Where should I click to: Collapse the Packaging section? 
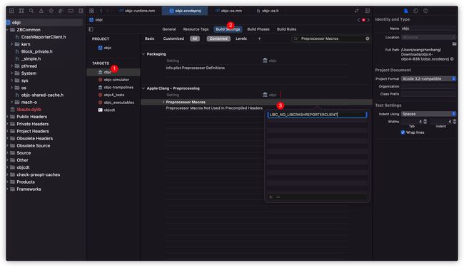pos(143,54)
